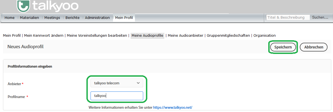Click the Neues Audioprofil heading
This screenshot has width=333, height=112.
(26, 47)
